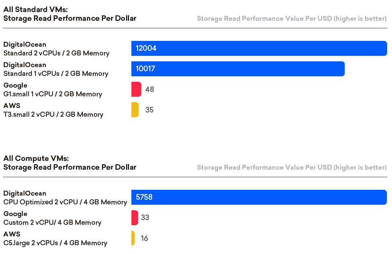Click the red Google bar valued 48
Image resolution: width=392 pixels, height=254 pixels.
136,89
